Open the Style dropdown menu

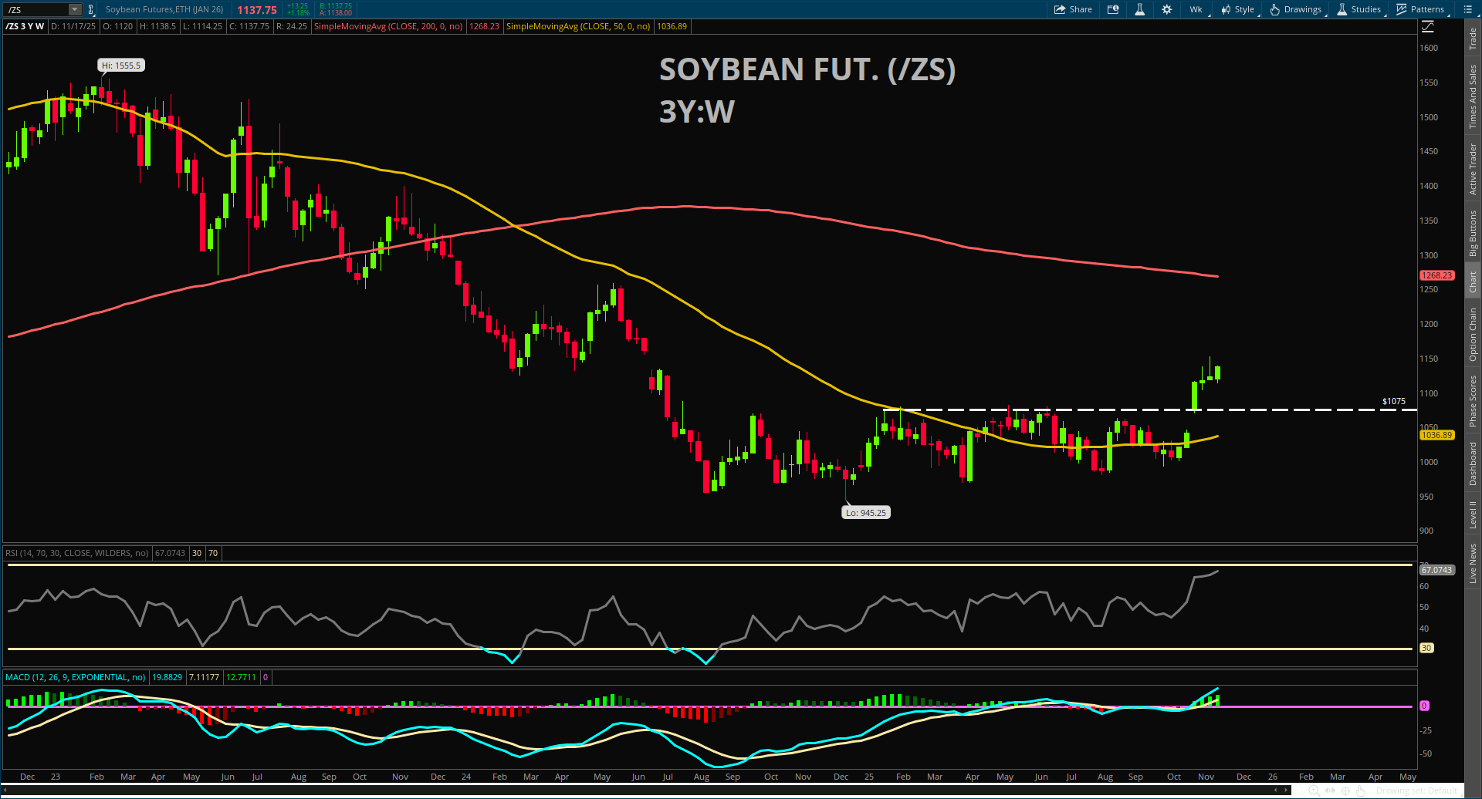1238,9
